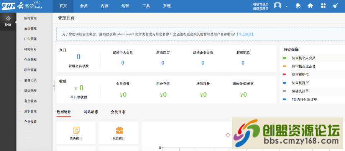Click 待审核职位 reminder
The width and height of the screenshot is (345, 151).
pyautogui.click(x=300, y=75)
